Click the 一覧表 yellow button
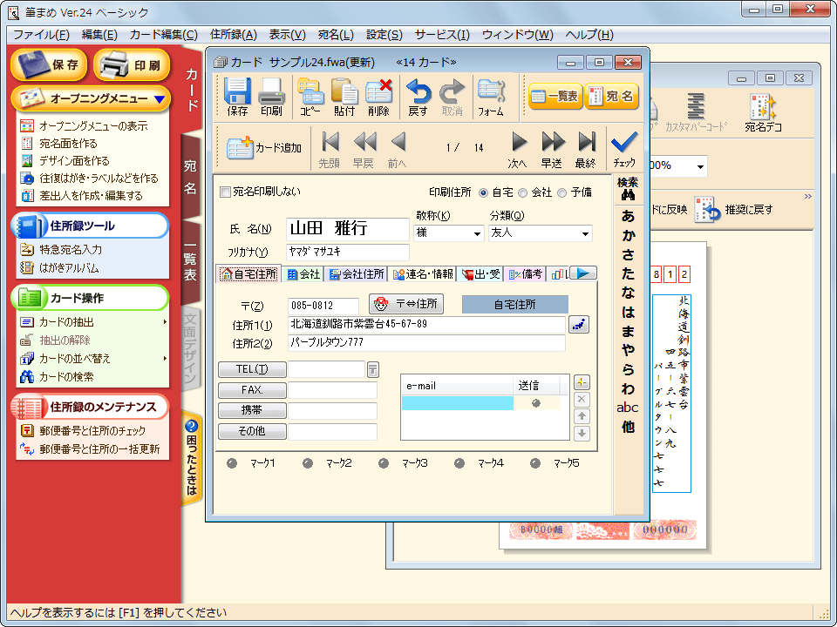This screenshot has width=837, height=627. coord(555,97)
